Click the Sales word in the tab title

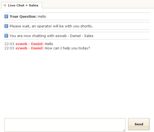pyautogui.click(x=33, y=5)
